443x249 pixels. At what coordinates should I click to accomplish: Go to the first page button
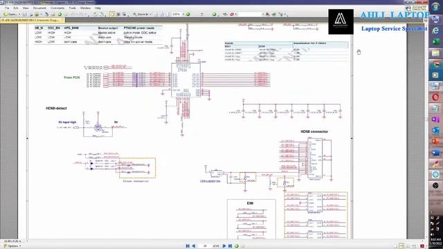(x=188, y=246)
